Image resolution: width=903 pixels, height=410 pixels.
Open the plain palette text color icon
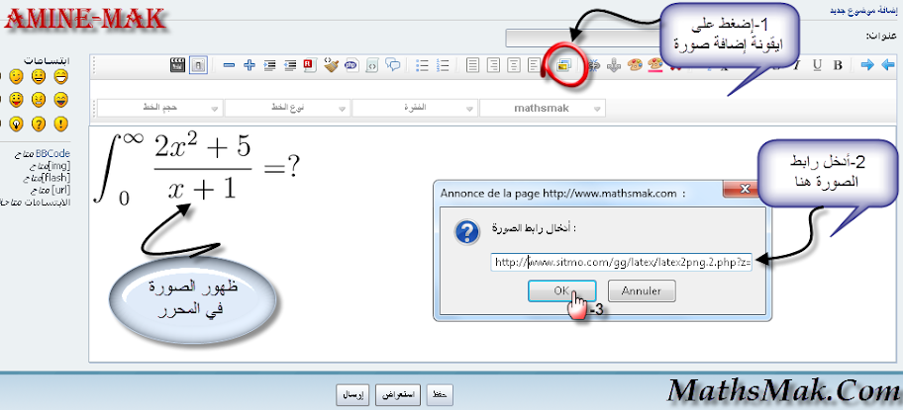click(x=634, y=65)
